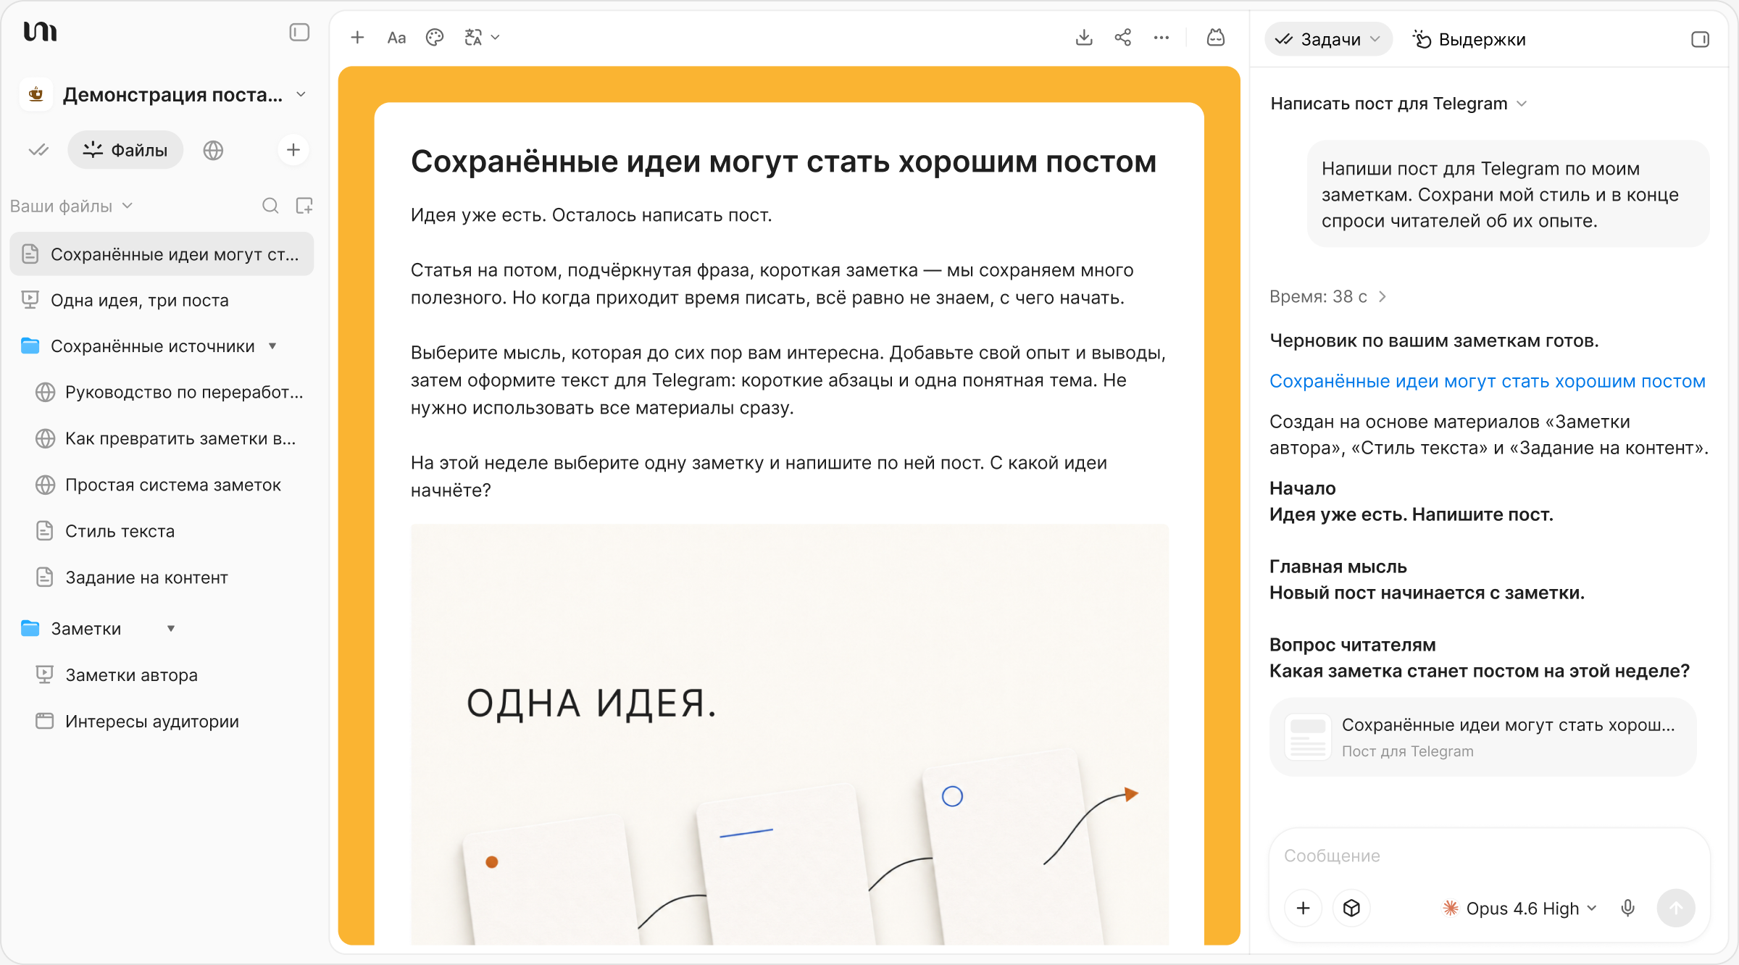Screen dimensions: 1739x965
Task: Open the blue link Сохранённые идеи могут стать хорошим постом
Action: click(1488, 381)
